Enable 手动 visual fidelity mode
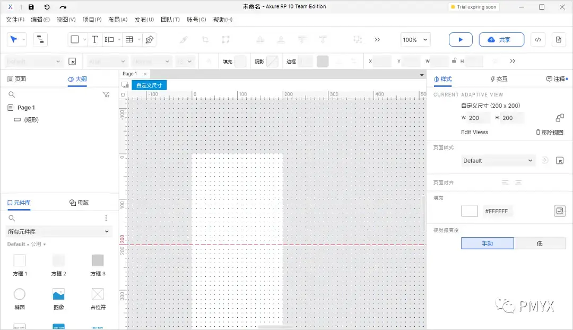573x330 pixels. 487,242
